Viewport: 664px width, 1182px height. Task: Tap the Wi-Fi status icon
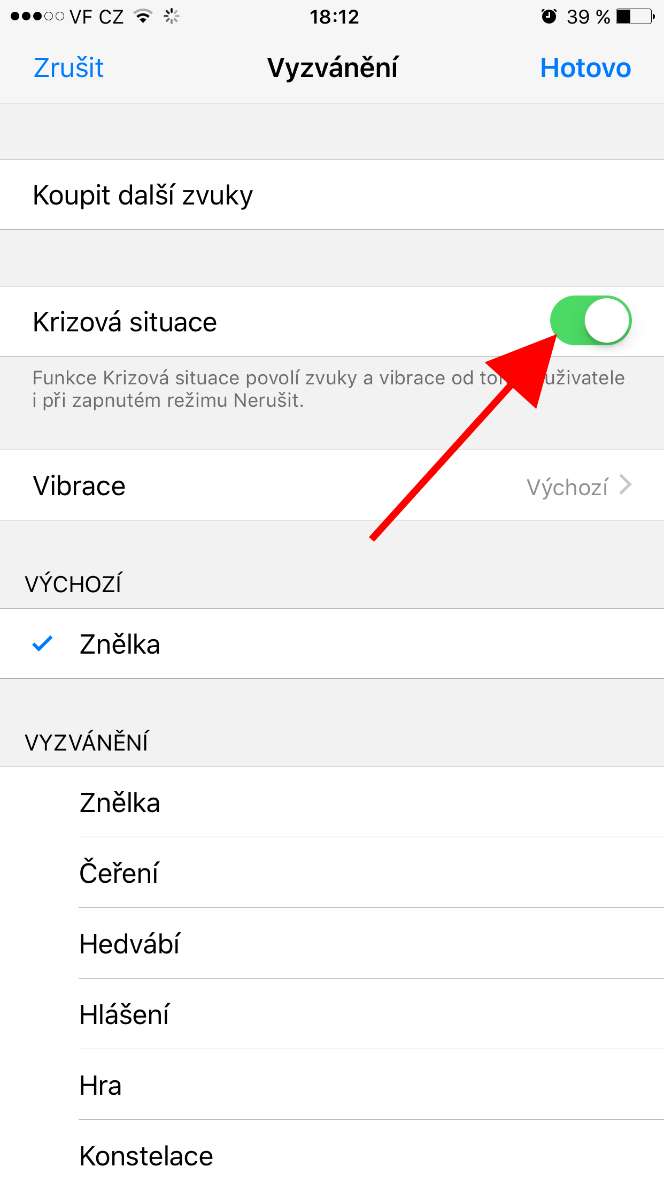(143, 17)
